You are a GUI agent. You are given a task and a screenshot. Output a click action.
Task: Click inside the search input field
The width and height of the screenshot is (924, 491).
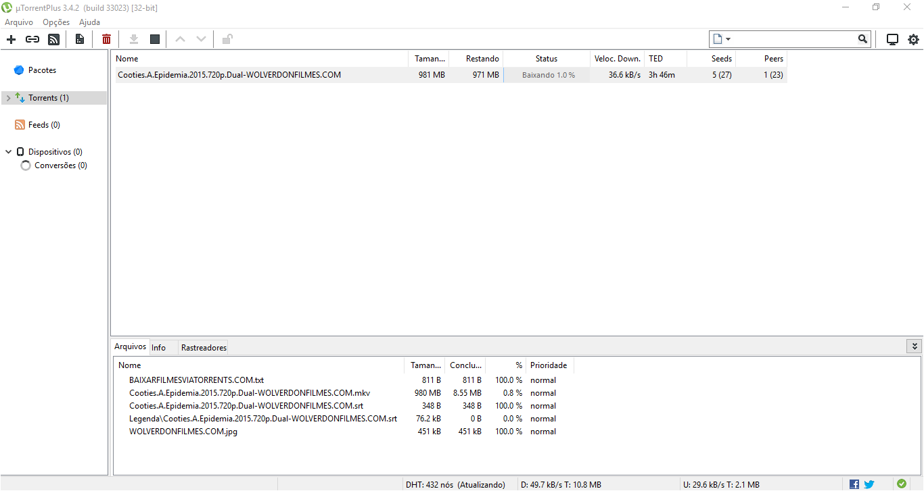coord(795,39)
